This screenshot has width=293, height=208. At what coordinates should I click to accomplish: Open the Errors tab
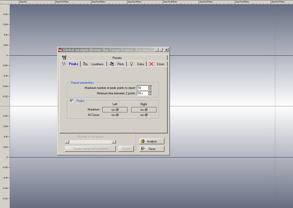click(157, 64)
